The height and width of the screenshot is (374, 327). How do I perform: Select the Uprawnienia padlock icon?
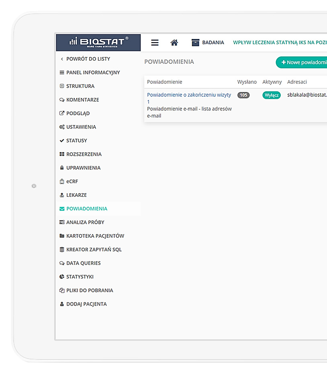[61, 168]
